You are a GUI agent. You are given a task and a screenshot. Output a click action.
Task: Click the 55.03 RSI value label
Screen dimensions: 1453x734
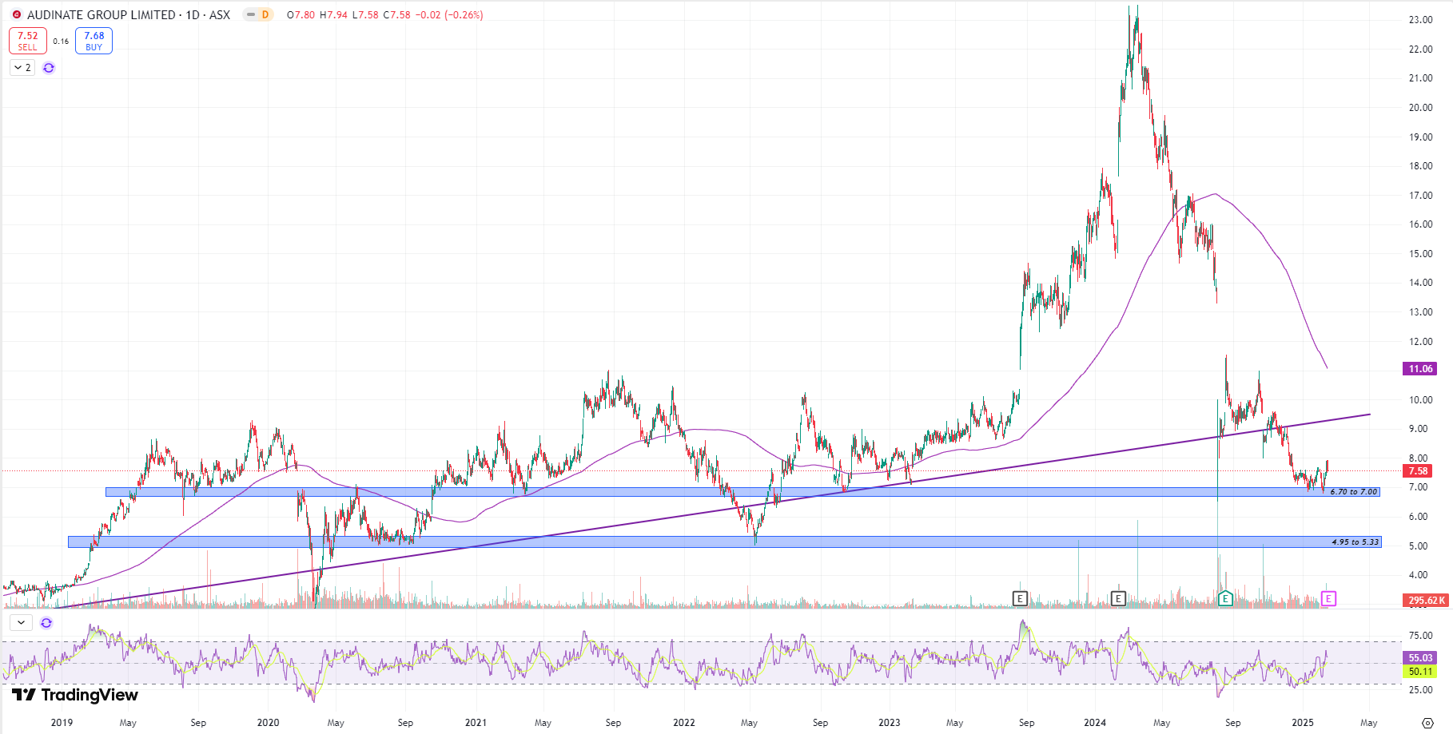1420,658
